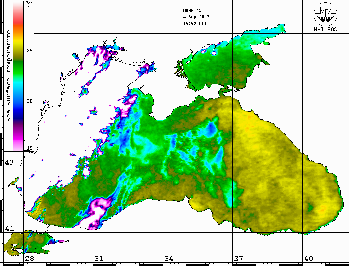Click the °C unit label
349x266 pixels.
coord(29,4)
